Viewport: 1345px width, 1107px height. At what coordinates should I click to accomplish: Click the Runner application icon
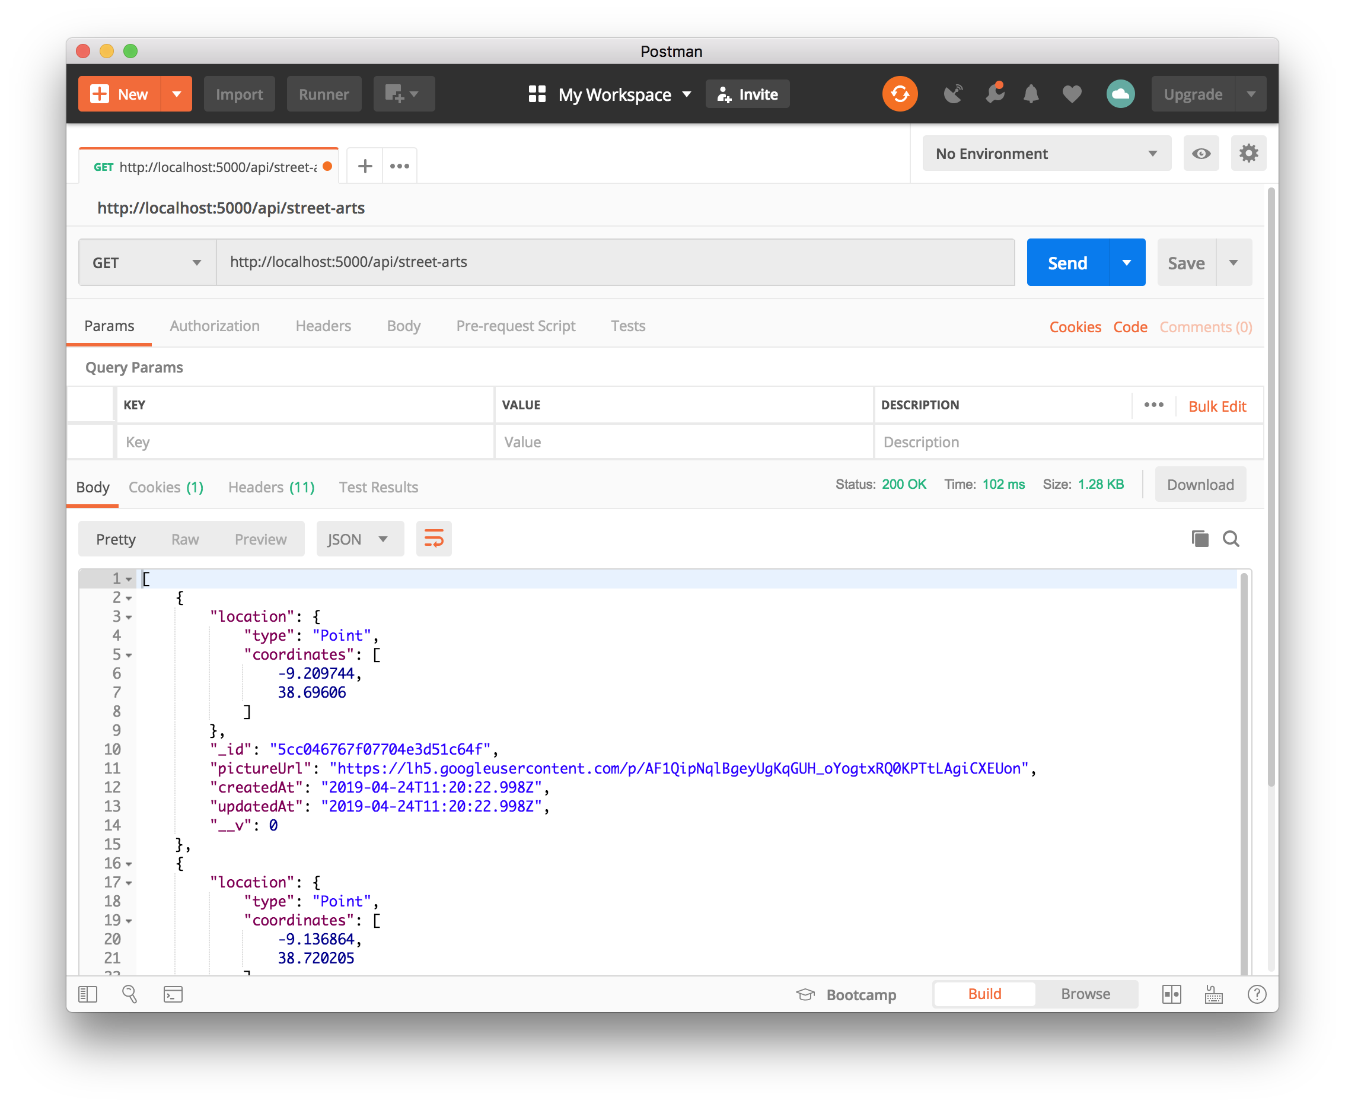tap(324, 95)
